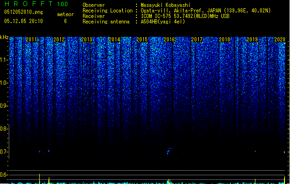290x184 pixels.
Task: Click the Receiver field label
Action: (94, 16)
